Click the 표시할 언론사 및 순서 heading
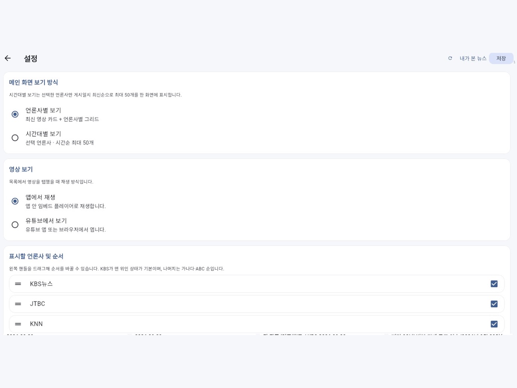 tap(36, 256)
